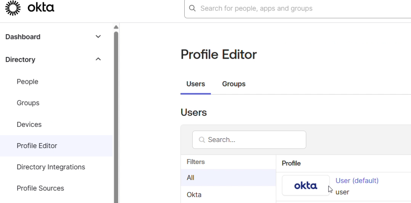Viewport: 411px width, 203px height.
Task: Click the Okta sunburst logo icon
Action: (x=13, y=8)
